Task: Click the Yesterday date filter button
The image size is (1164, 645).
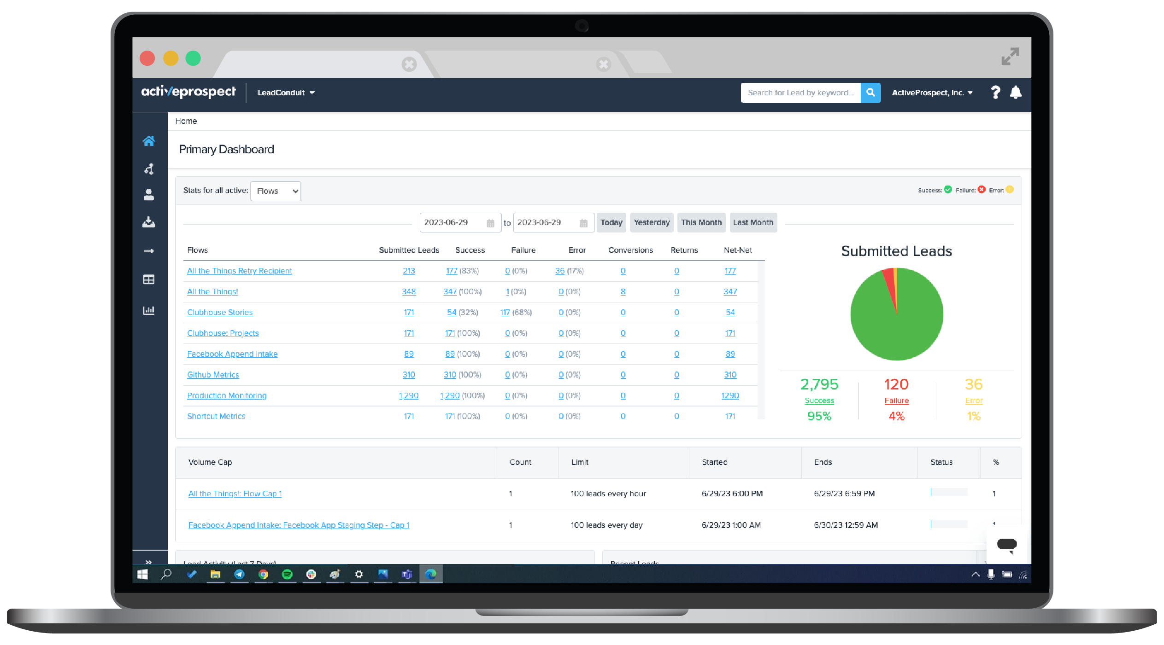Action: click(651, 222)
